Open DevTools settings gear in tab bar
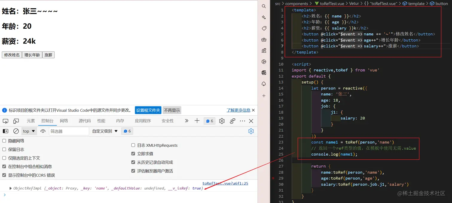This screenshot has height=203, width=452. pyautogui.click(x=222, y=121)
